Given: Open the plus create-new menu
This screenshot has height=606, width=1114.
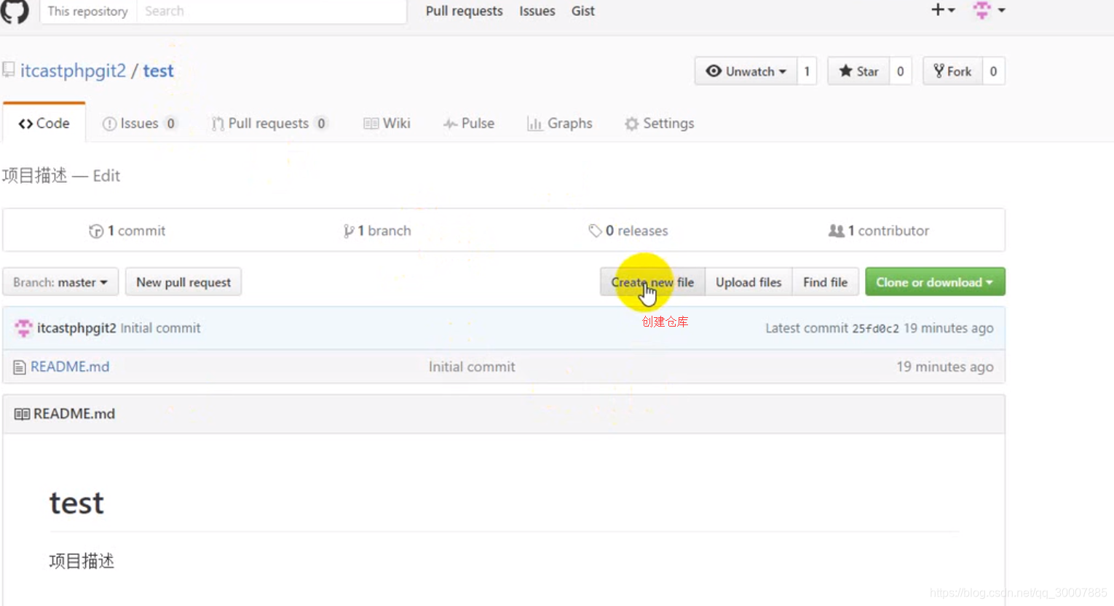Looking at the screenshot, I should (x=943, y=10).
